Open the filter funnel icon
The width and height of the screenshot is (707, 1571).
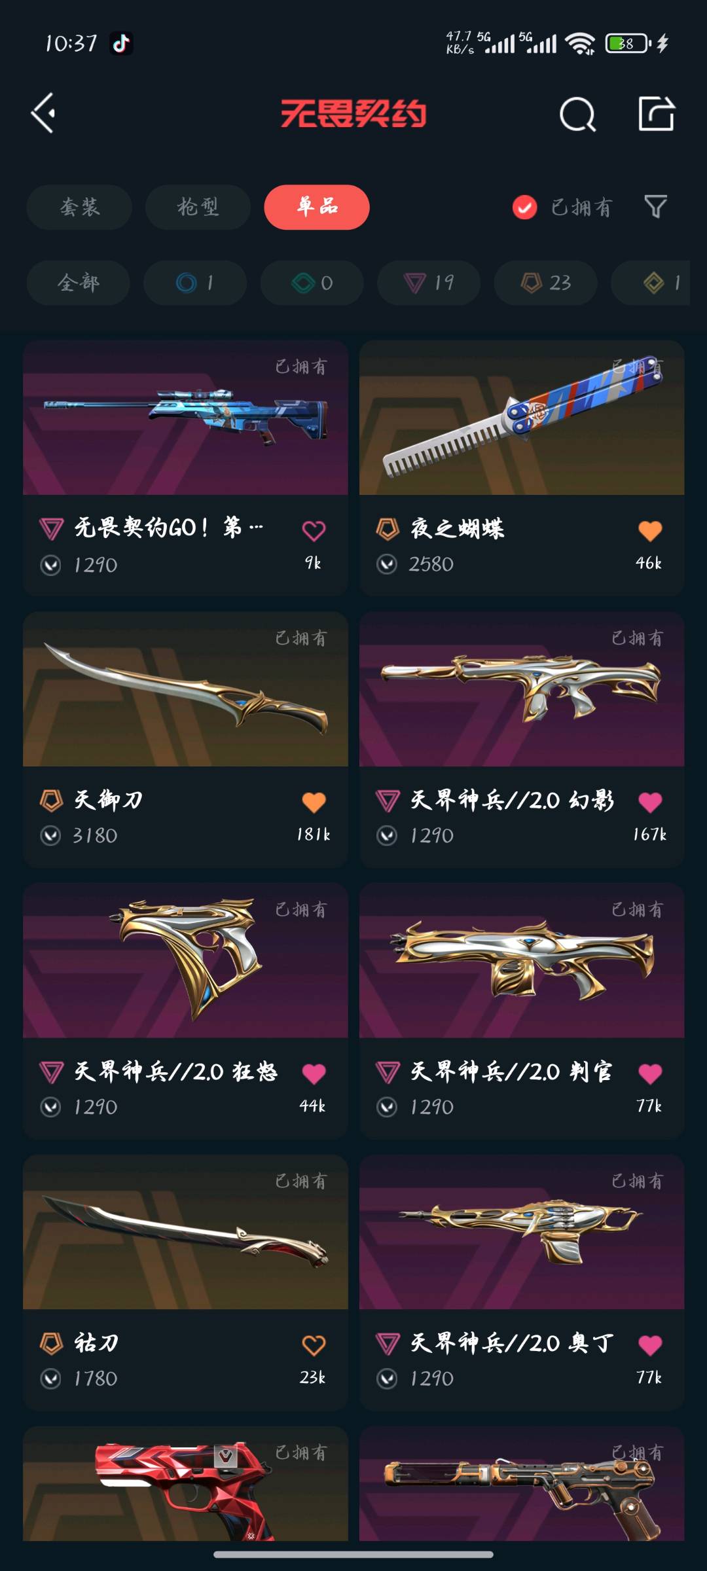[655, 207]
